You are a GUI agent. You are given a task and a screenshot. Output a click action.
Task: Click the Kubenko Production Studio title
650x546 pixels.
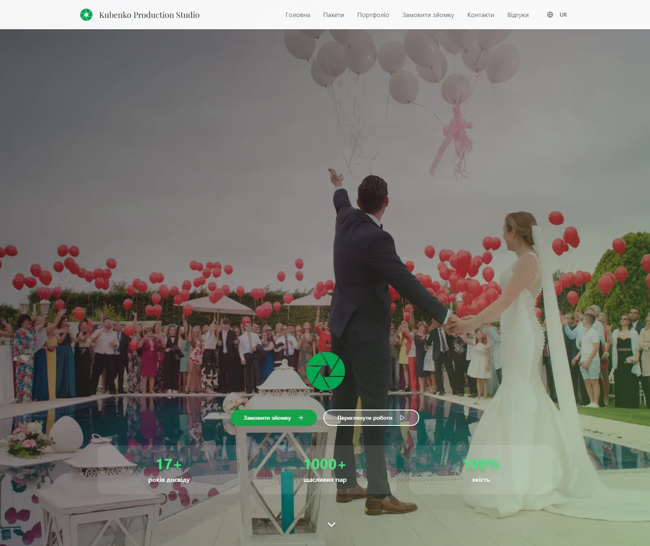click(149, 15)
